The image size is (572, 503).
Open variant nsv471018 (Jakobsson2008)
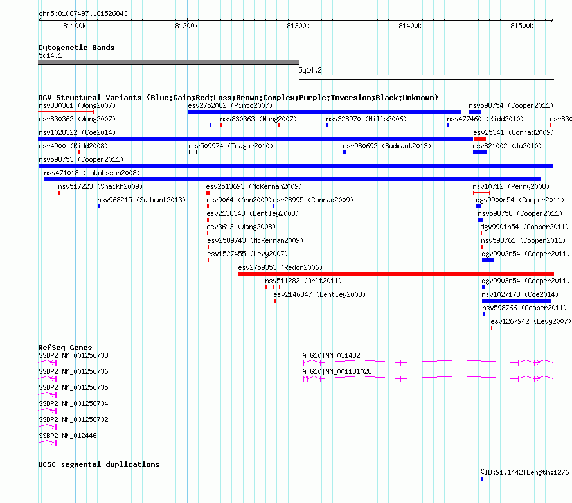[92, 173]
